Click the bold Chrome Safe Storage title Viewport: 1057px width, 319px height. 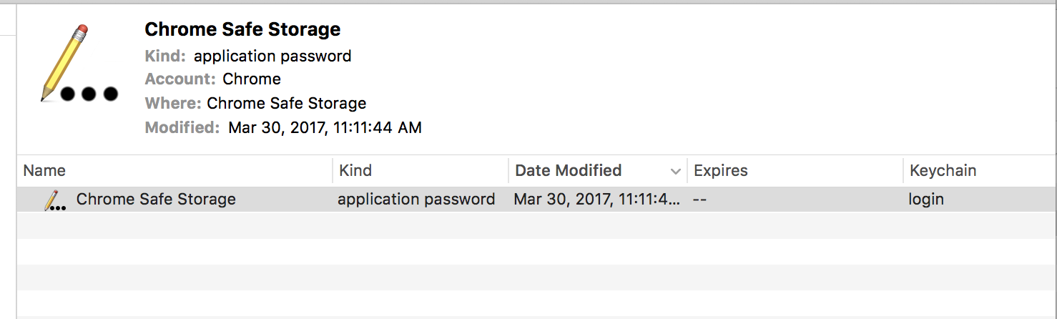[242, 29]
